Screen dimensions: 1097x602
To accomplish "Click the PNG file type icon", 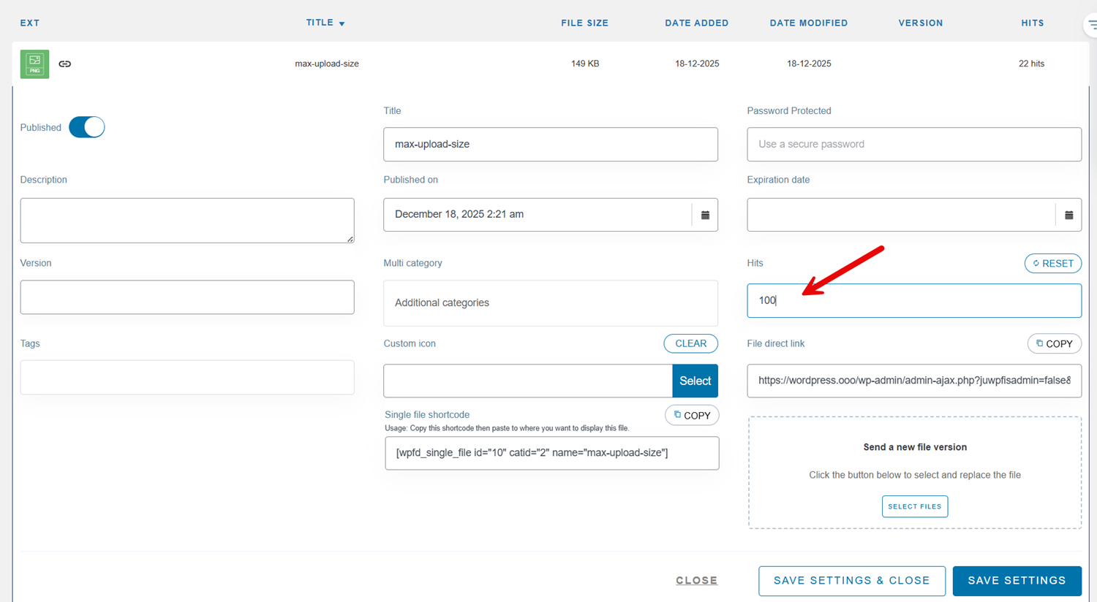I will click(x=34, y=64).
